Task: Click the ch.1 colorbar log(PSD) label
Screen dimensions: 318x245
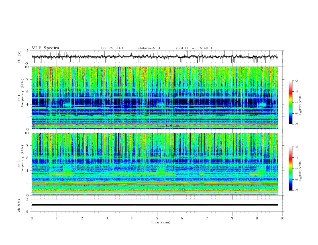Action: click(x=301, y=104)
